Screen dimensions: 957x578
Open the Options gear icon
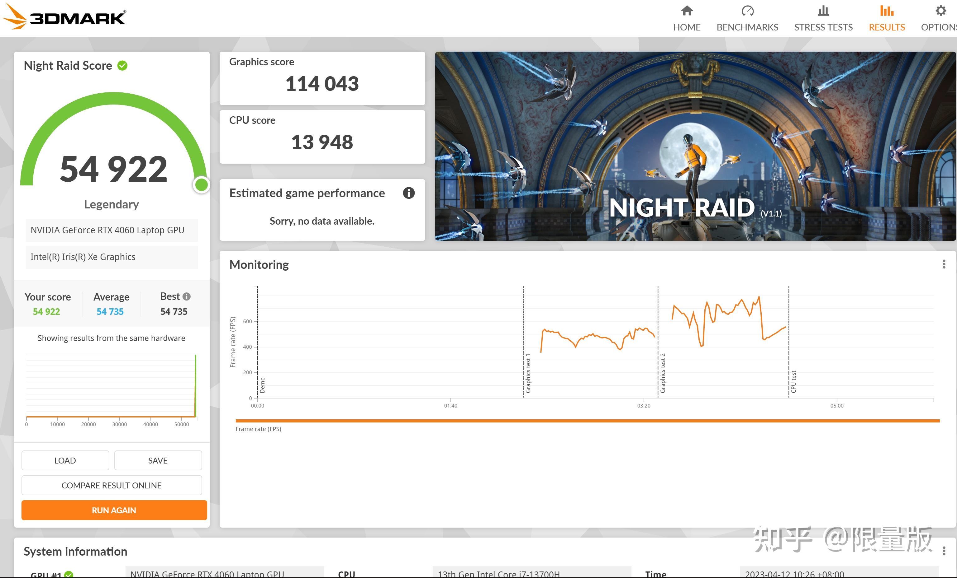coord(940,11)
